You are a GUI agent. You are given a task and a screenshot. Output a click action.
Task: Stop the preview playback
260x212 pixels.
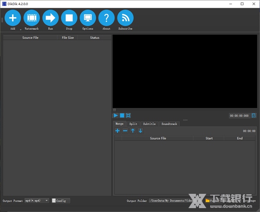point(122,116)
